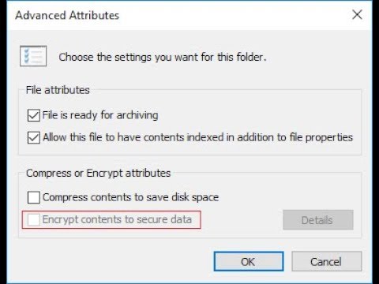Click the checkmark inside the archiving checkbox

click(x=34, y=115)
